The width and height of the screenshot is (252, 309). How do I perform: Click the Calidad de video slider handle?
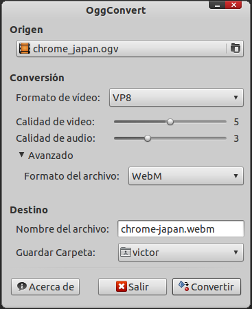pyautogui.click(x=170, y=122)
